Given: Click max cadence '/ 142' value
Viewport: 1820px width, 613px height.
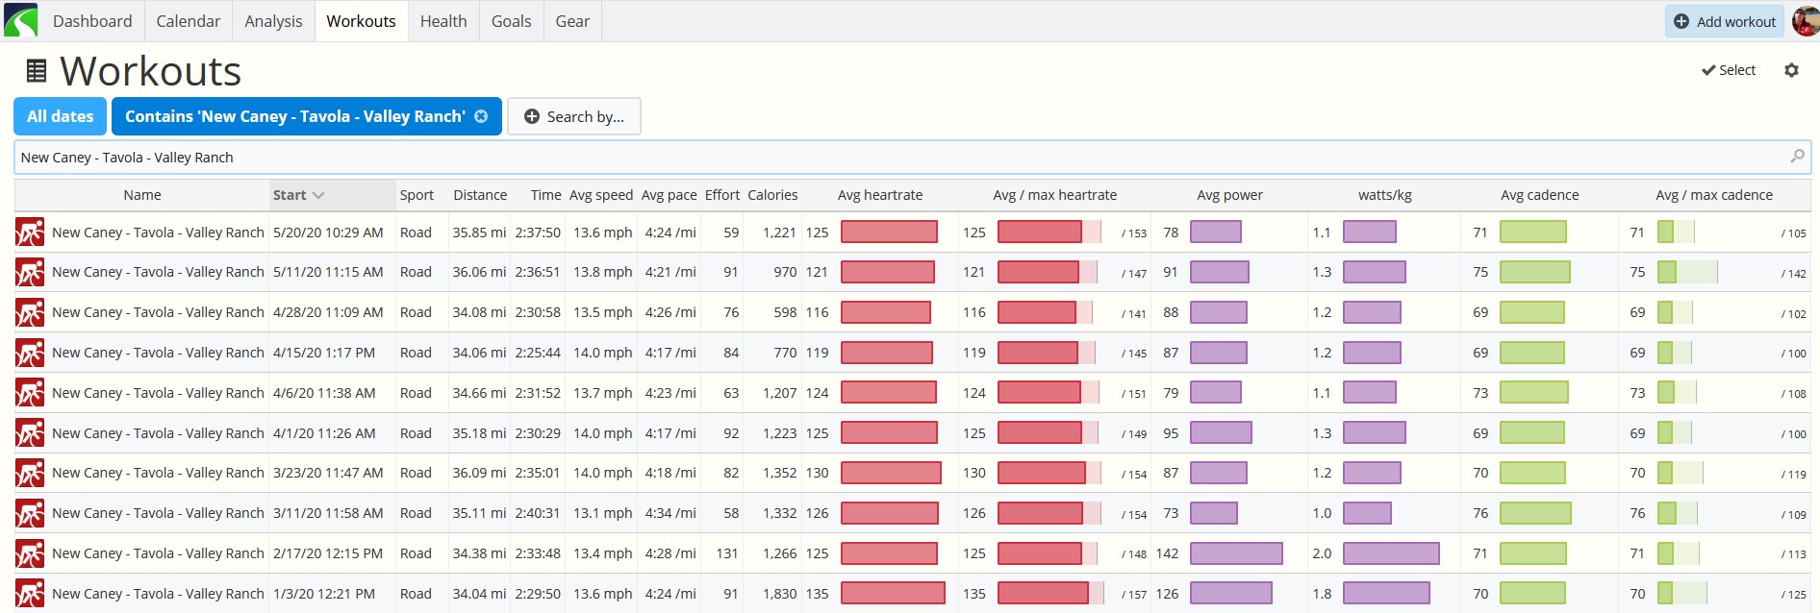Looking at the screenshot, I should point(1793,274).
